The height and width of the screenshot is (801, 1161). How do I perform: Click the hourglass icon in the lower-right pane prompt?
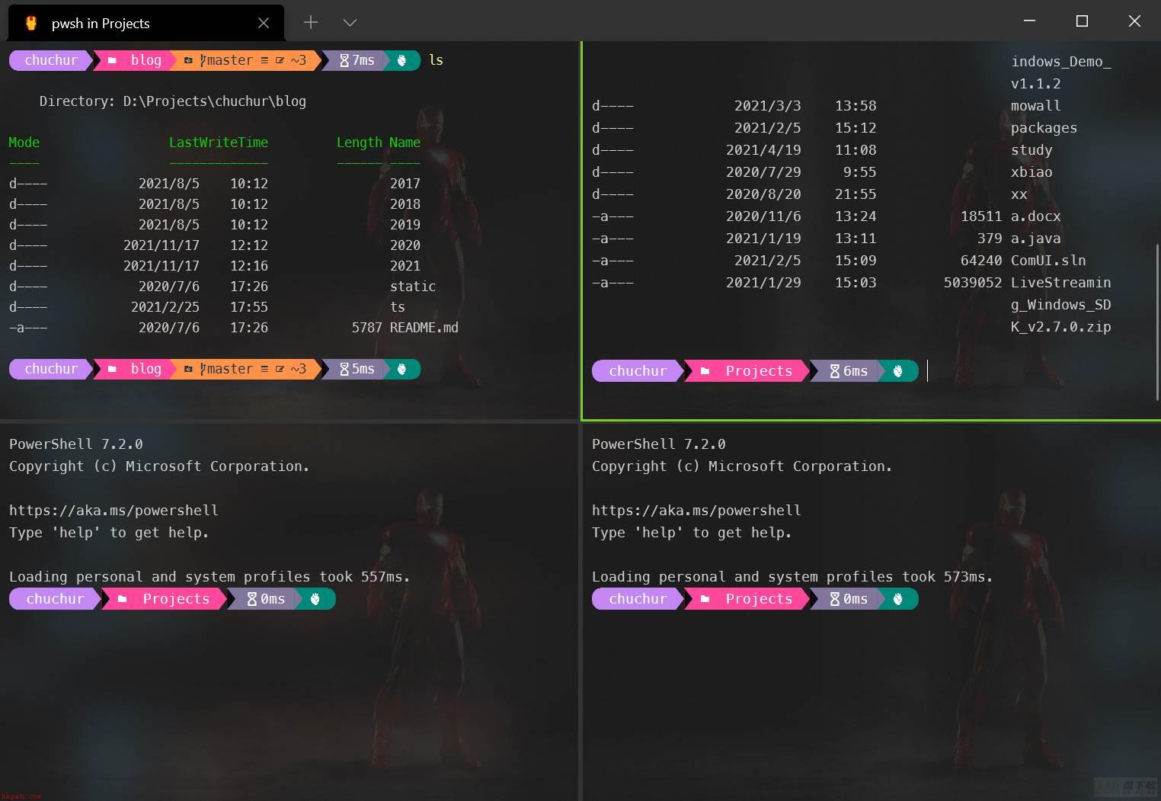point(835,599)
